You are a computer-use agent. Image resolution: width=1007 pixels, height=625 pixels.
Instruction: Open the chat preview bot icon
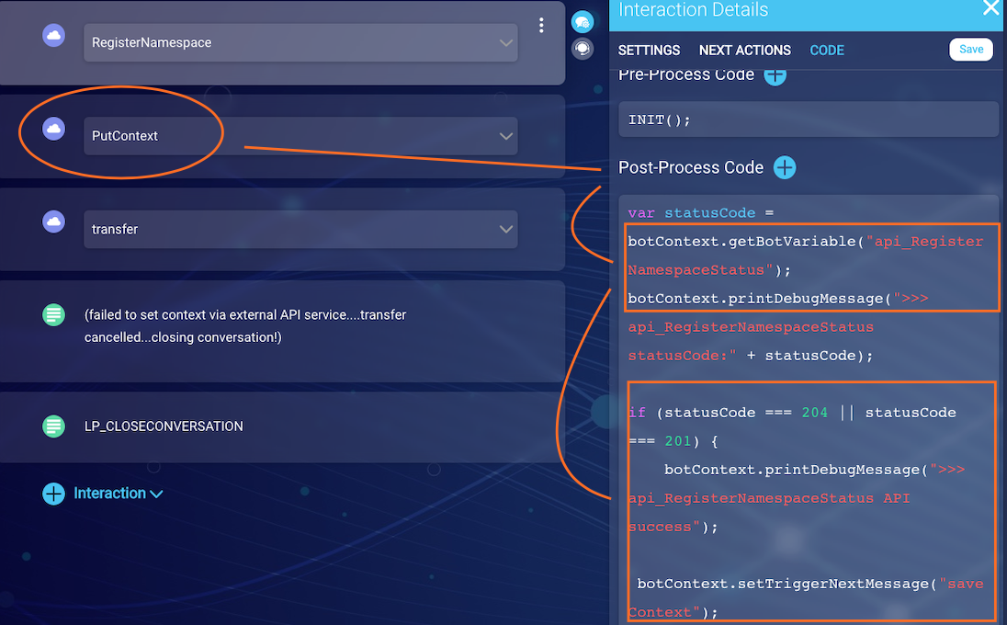[583, 21]
